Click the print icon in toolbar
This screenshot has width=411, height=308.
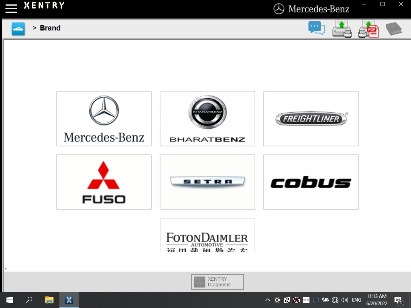[342, 29]
